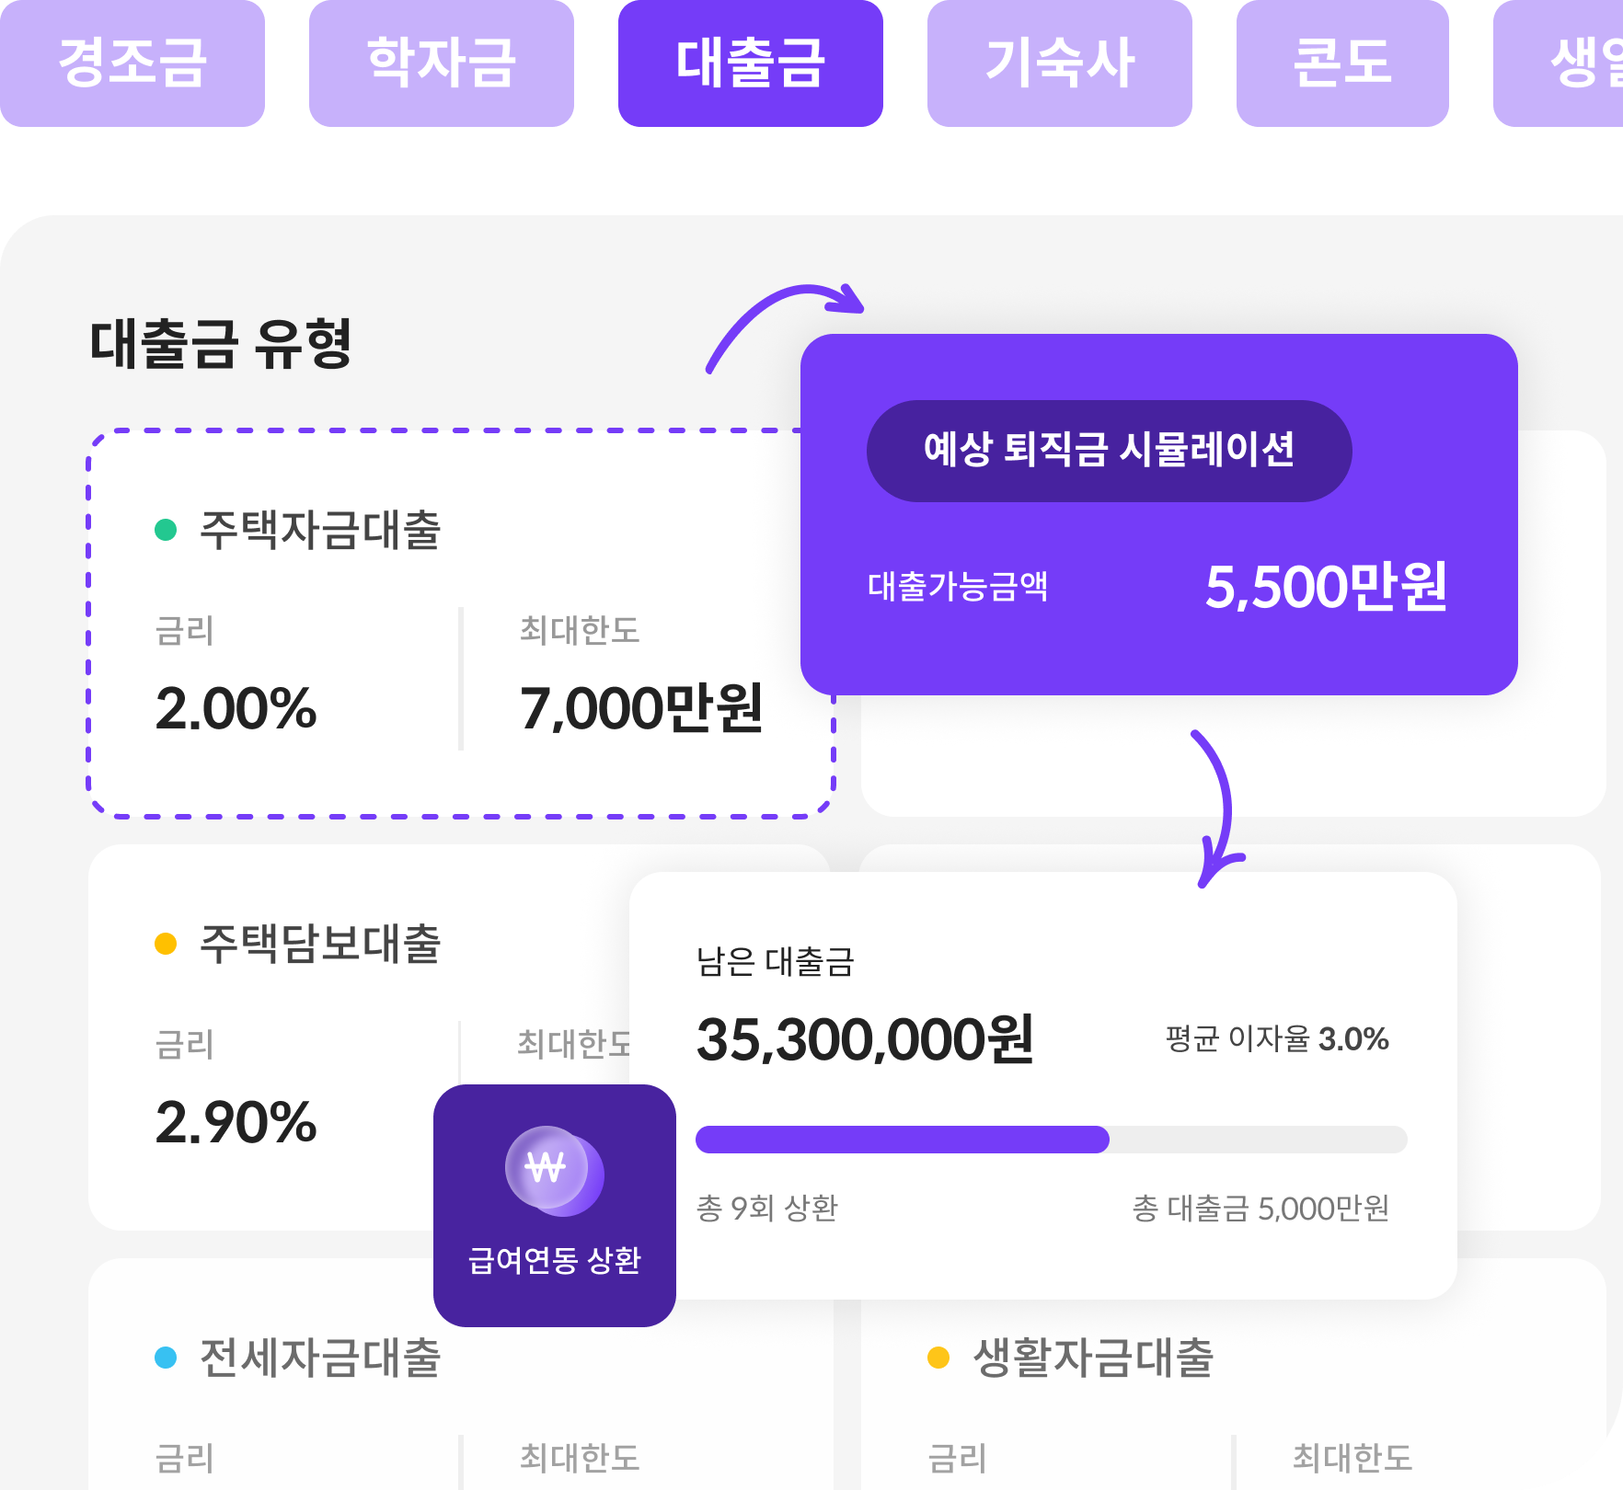Select the 콘도 tab
Screen dimensions: 1623x1490
tap(1341, 63)
